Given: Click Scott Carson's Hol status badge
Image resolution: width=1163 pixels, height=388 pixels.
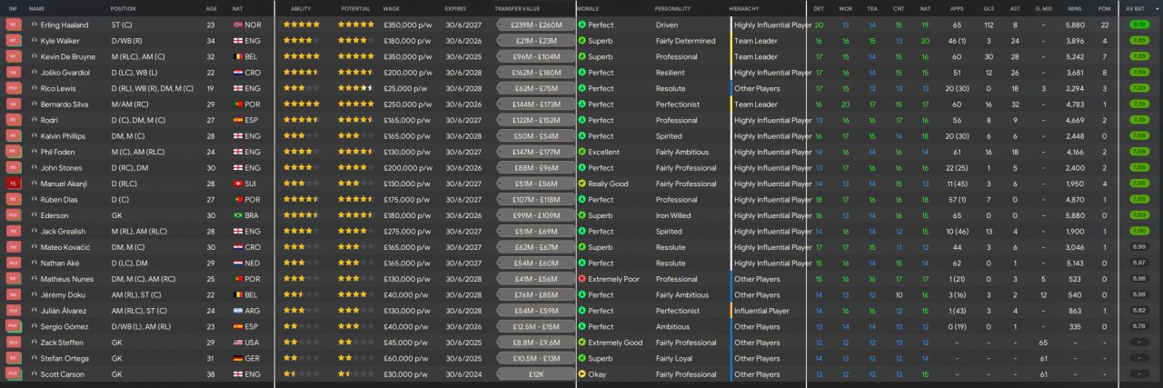Looking at the screenshot, I should [x=14, y=374].
